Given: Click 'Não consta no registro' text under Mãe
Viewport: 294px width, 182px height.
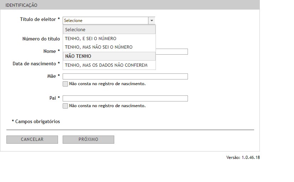Looking at the screenshot, I should click(x=107, y=84).
